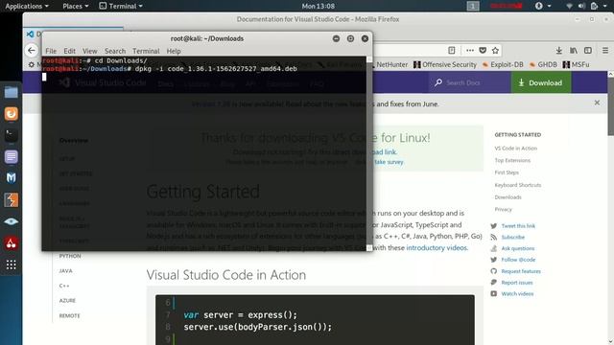Open MSFu bookmark
Image resolution: width=614 pixels, height=345 pixels.
(x=576, y=64)
